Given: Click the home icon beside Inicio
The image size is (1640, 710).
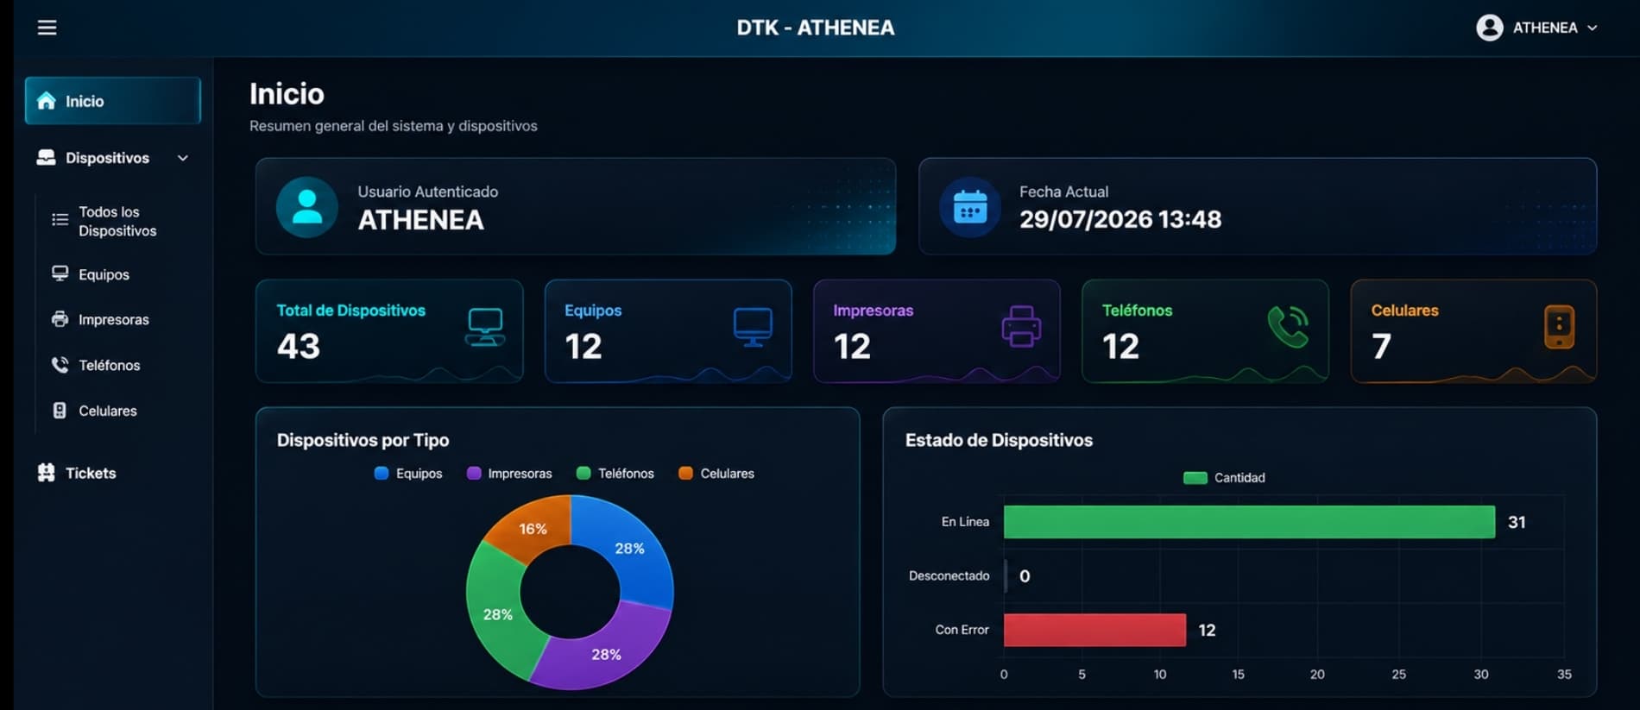Looking at the screenshot, I should [x=47, y=101].
